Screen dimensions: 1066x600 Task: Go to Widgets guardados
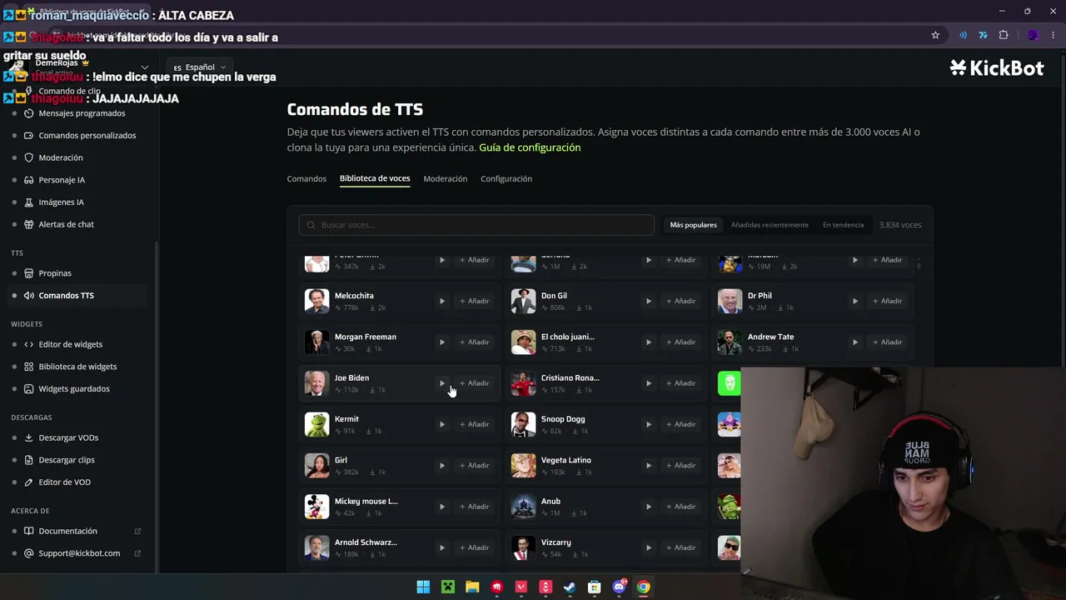(x=75, y=388)
